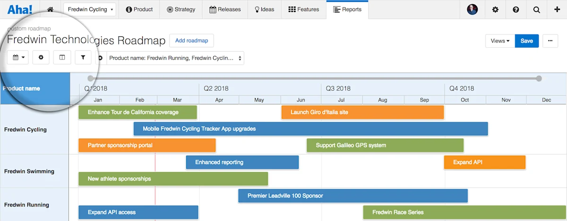Go to the home icon

(51, 9)
